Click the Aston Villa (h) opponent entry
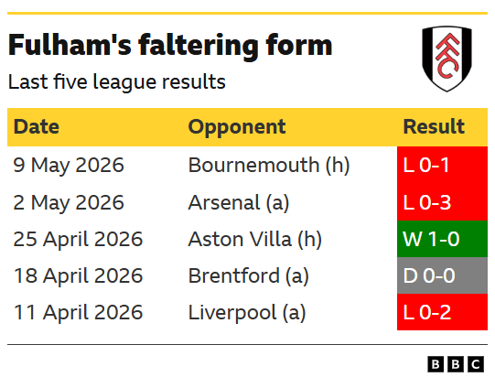Viewport: 495px width, 388px height. [255, 239]
